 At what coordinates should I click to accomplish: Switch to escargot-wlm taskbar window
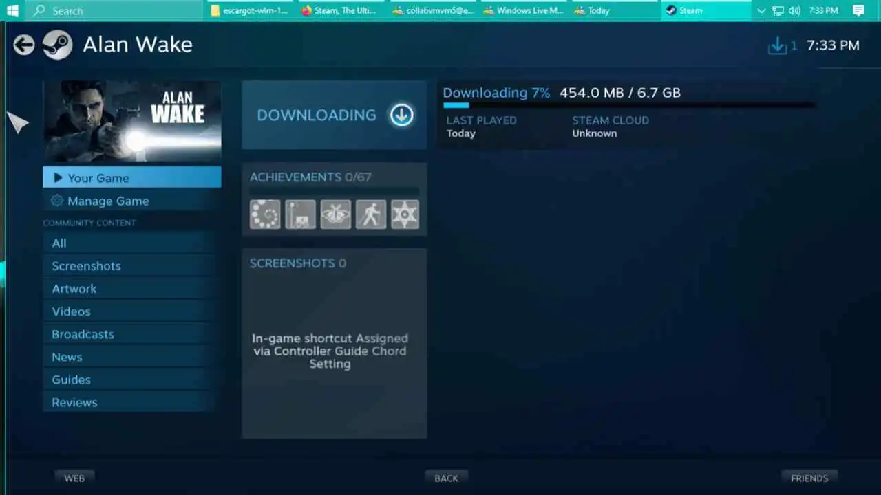coord(250,10)
